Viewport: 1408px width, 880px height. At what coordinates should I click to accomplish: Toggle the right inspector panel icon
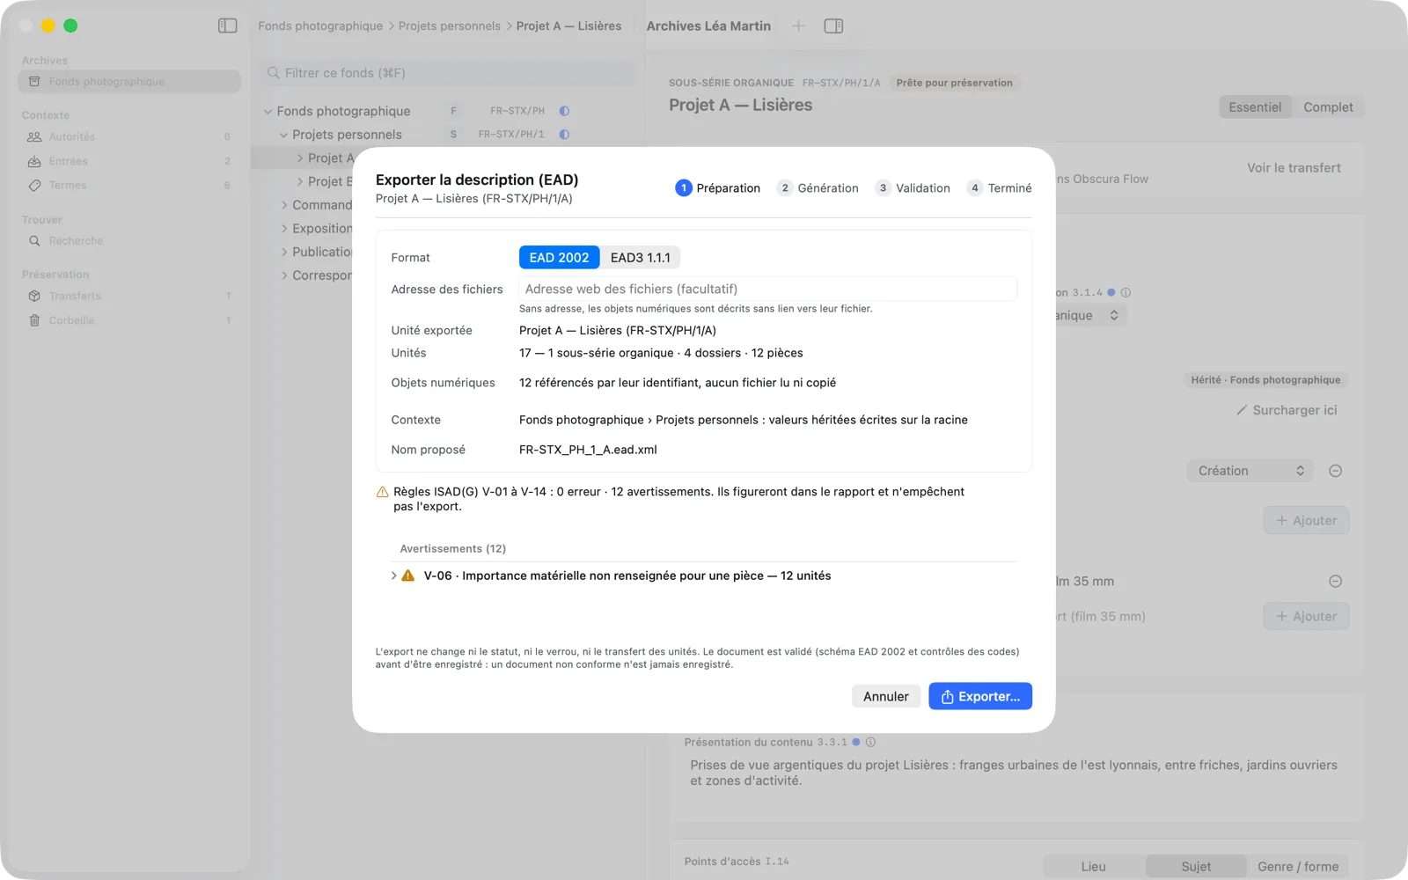[833, 26]
